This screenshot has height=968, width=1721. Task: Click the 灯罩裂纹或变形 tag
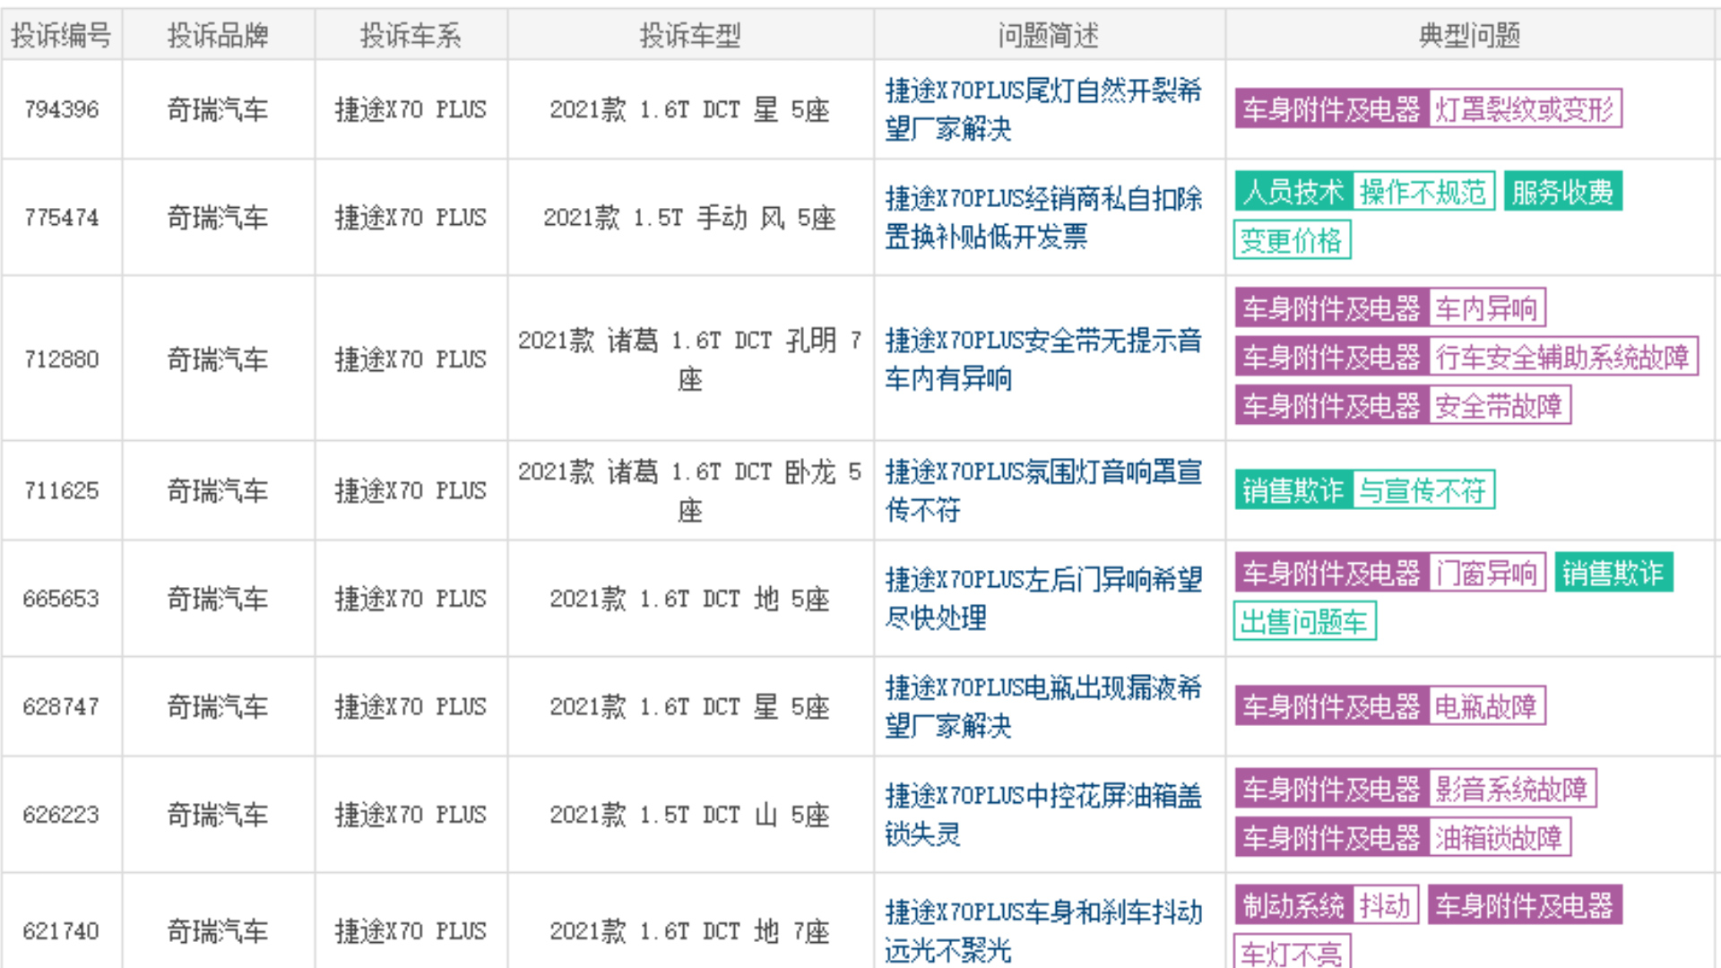tap(1524, 109)
